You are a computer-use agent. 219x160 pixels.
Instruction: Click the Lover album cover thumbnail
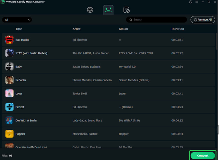tap(9, 93)
